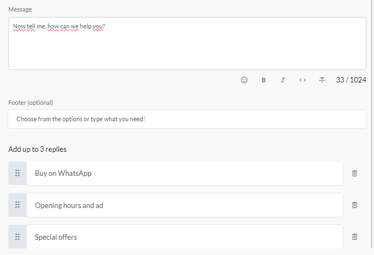Viewport: 374px width, 255px height.
Task: Edit the 'Buy on WhatsApp' reply field
Action: pyautogui.click(x=185, y=173)
